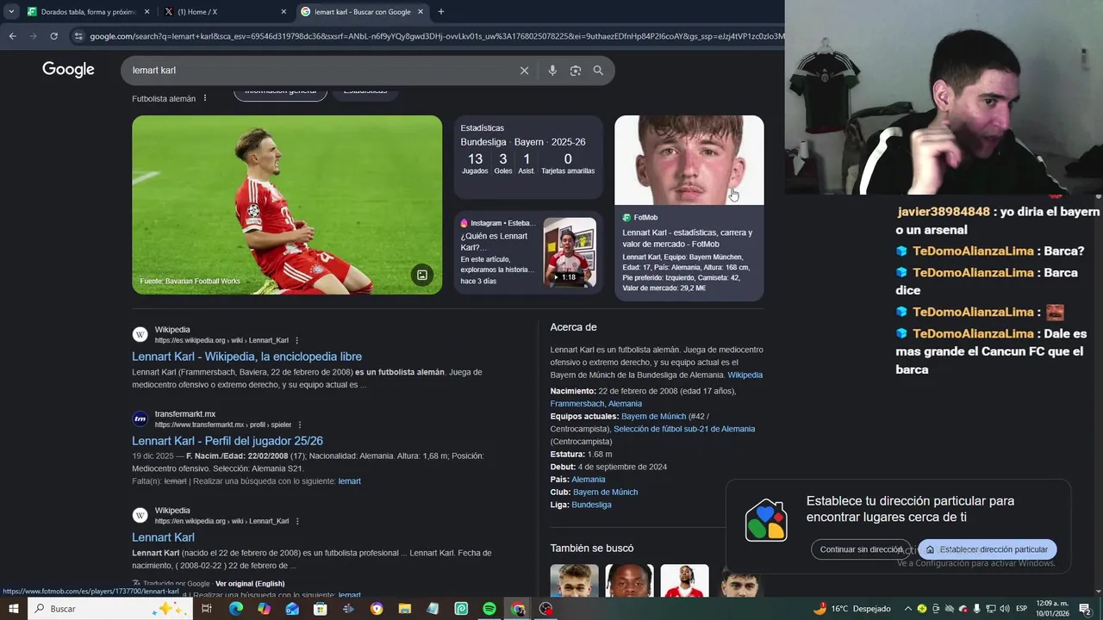This screenshot has height=620, width=1103.
Task: Open the new tab plus button
Action: coord(441,12)
